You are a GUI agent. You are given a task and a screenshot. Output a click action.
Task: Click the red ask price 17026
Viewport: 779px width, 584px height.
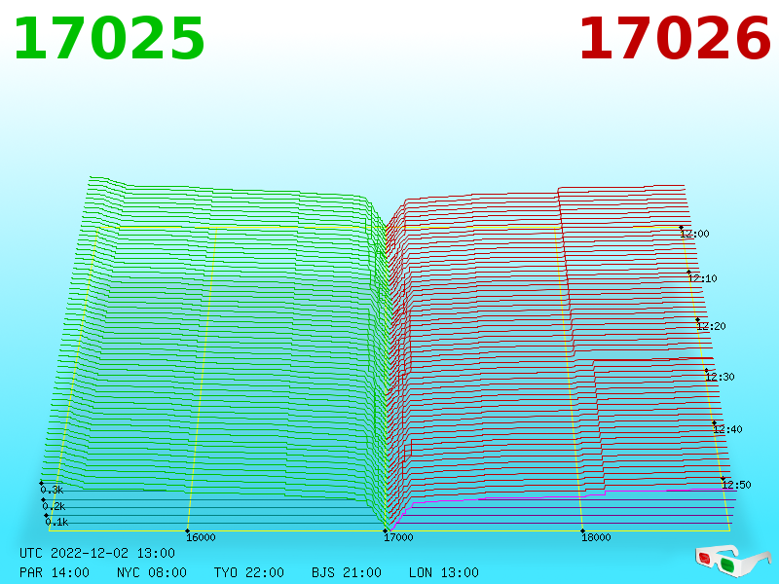(x=675, y=39)
